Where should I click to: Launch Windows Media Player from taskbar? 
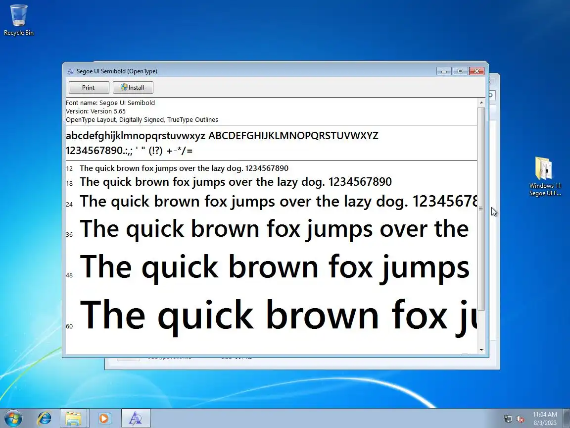pos(104,419)
